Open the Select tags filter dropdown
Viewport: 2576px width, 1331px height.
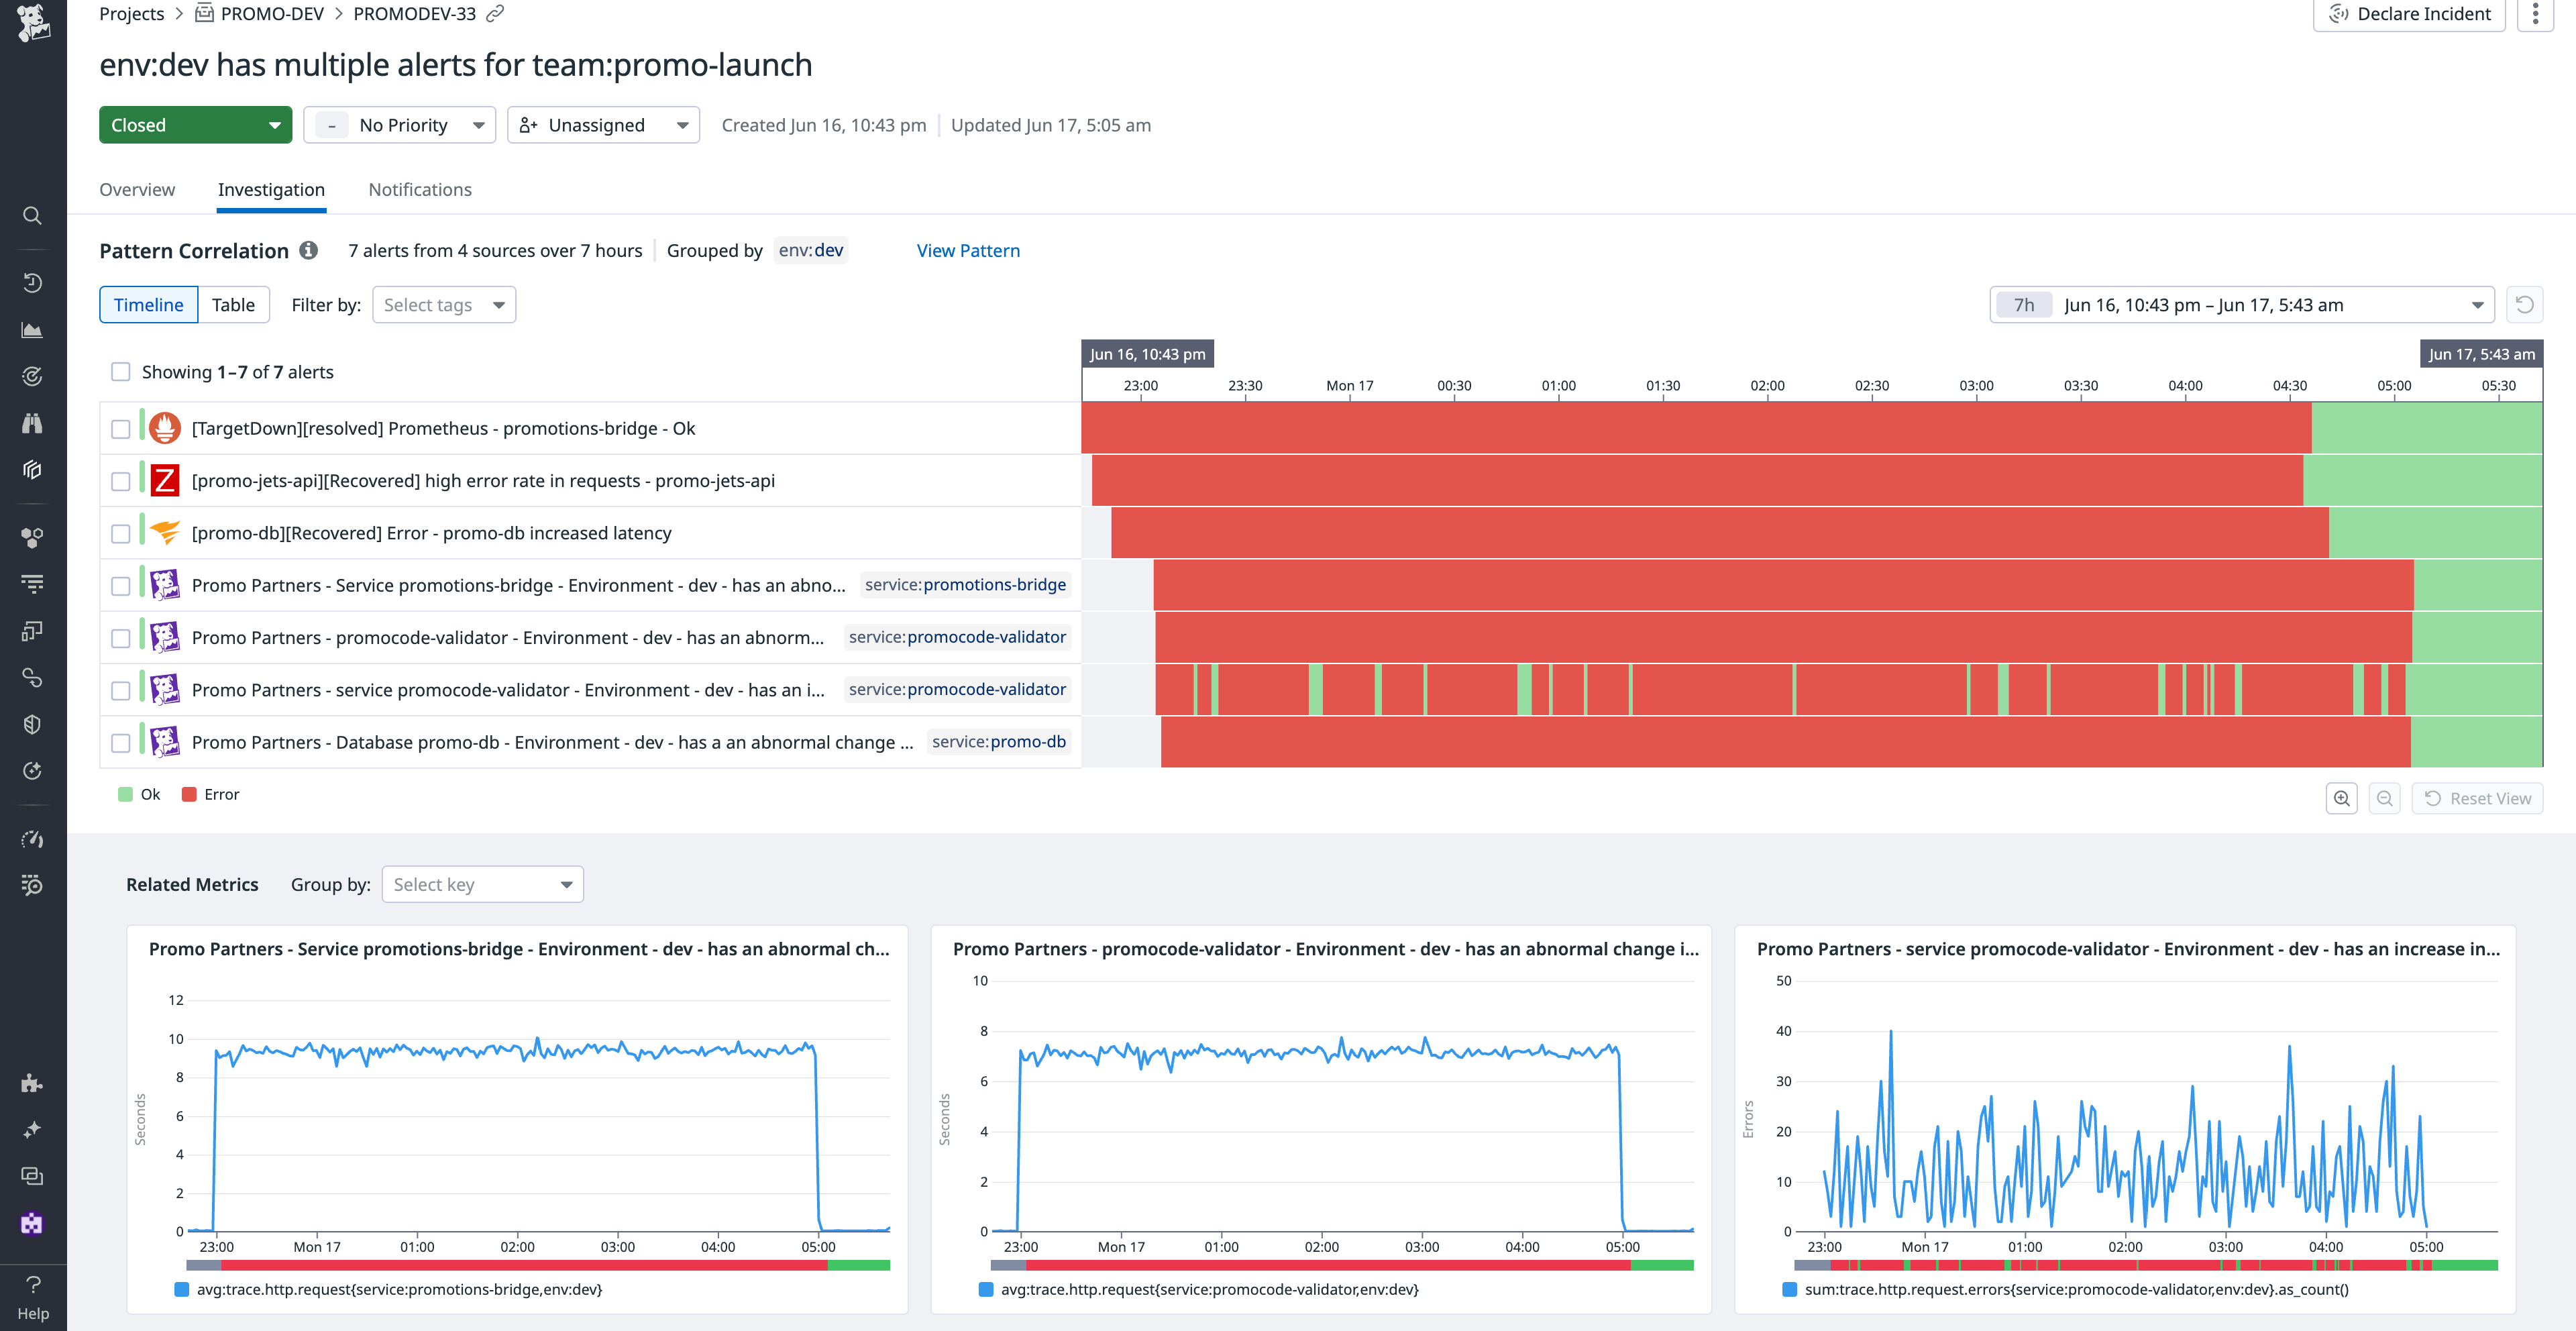coord(443,304)
